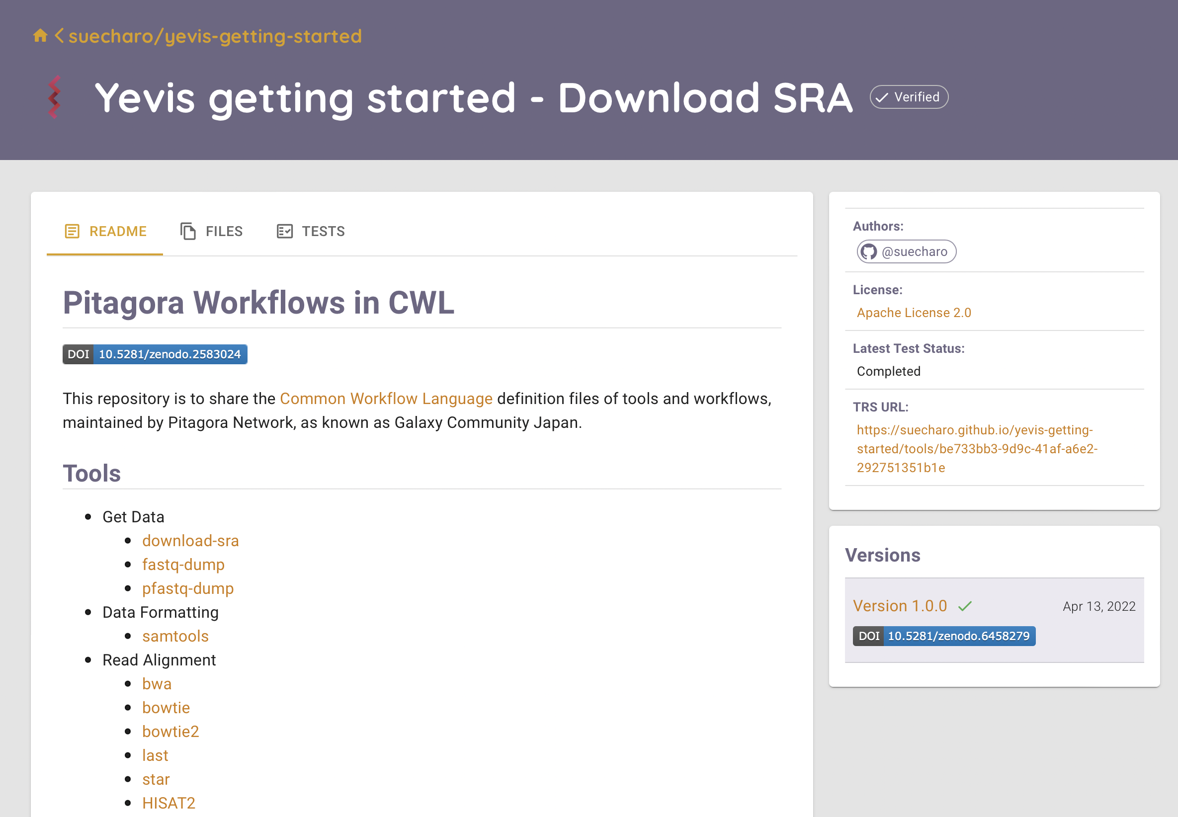
Task: Open the samtools link
Action: click(175, 636)
